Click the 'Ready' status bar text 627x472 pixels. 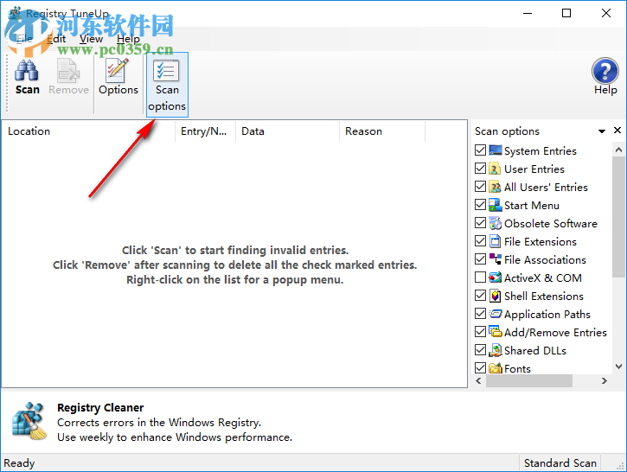19,462
